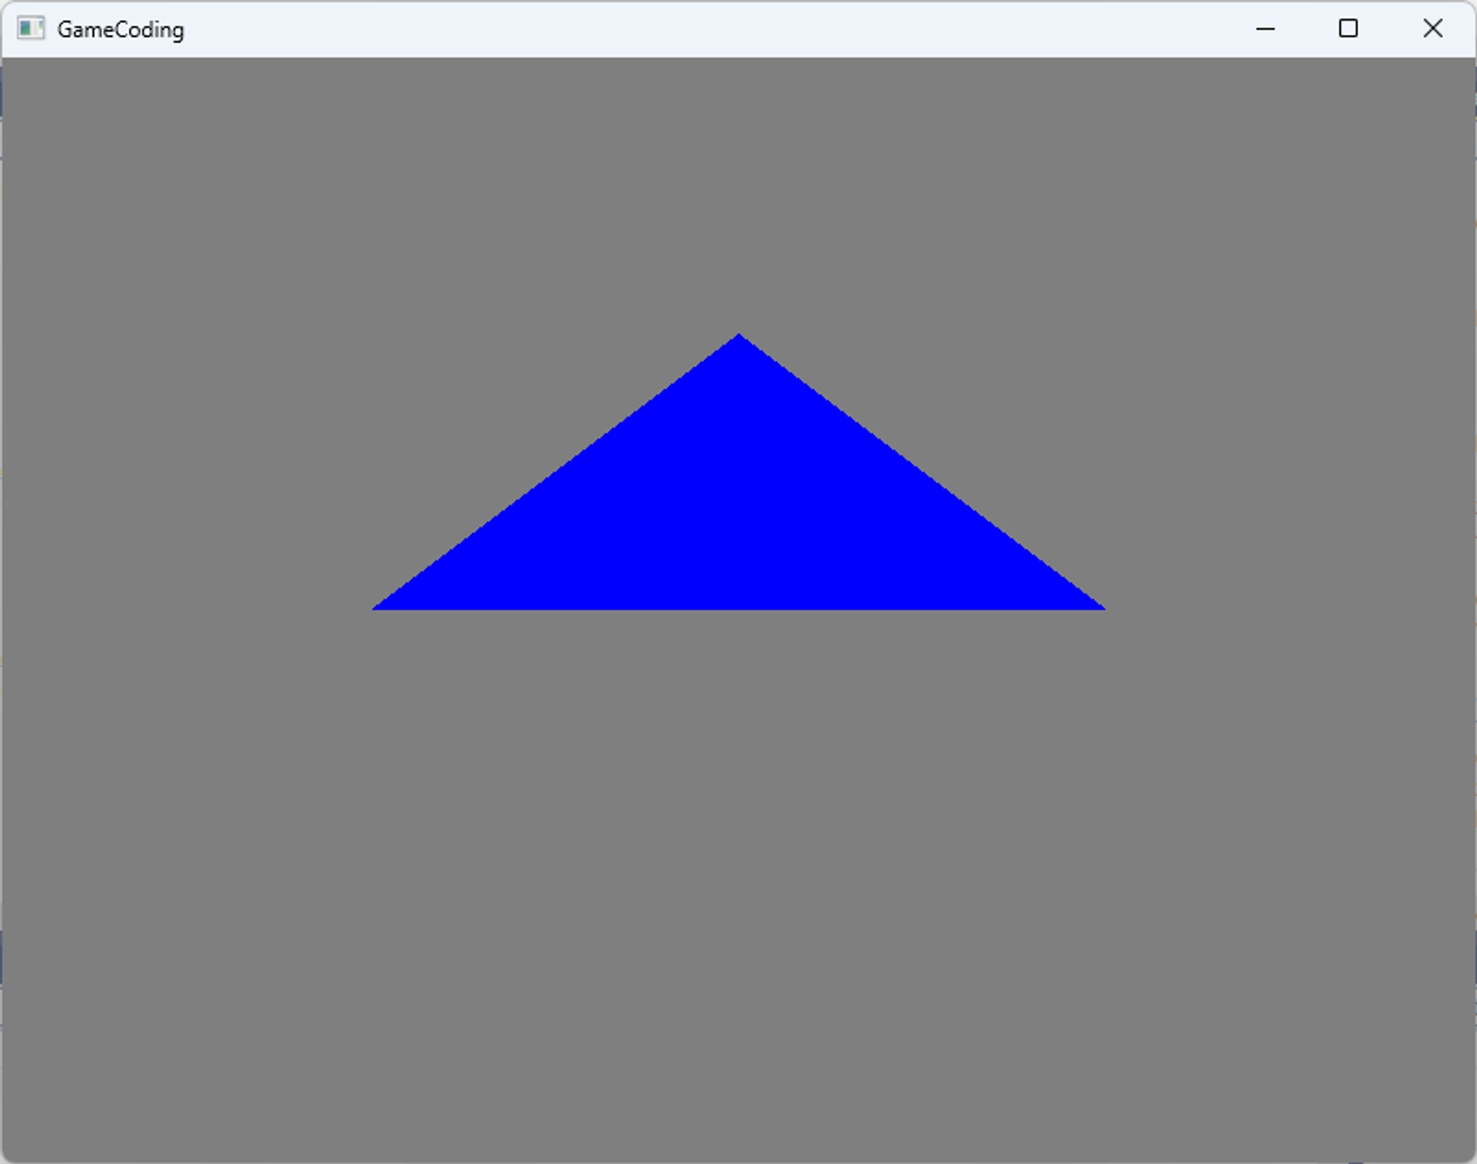Click the GameCoding title text

pyautogui.click(x=120, y=30)
